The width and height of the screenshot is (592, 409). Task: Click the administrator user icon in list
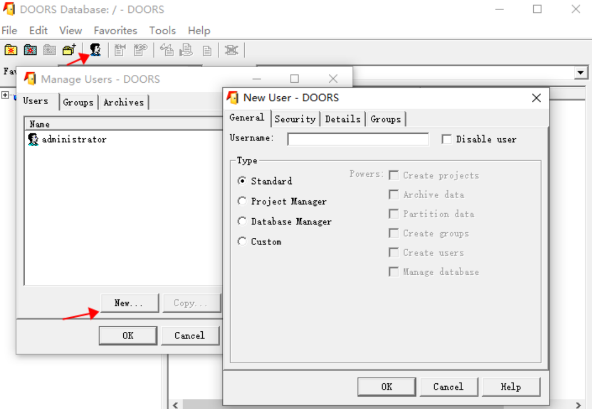(33, 139)
